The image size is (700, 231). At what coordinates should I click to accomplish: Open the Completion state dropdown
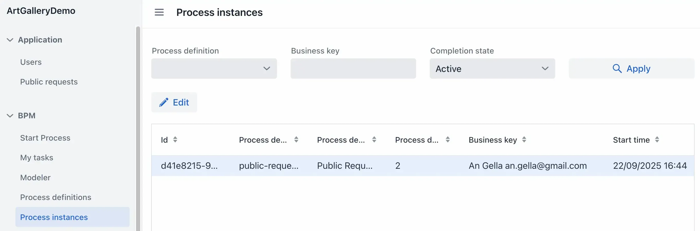pyautogui.click(x=492, y=68)
